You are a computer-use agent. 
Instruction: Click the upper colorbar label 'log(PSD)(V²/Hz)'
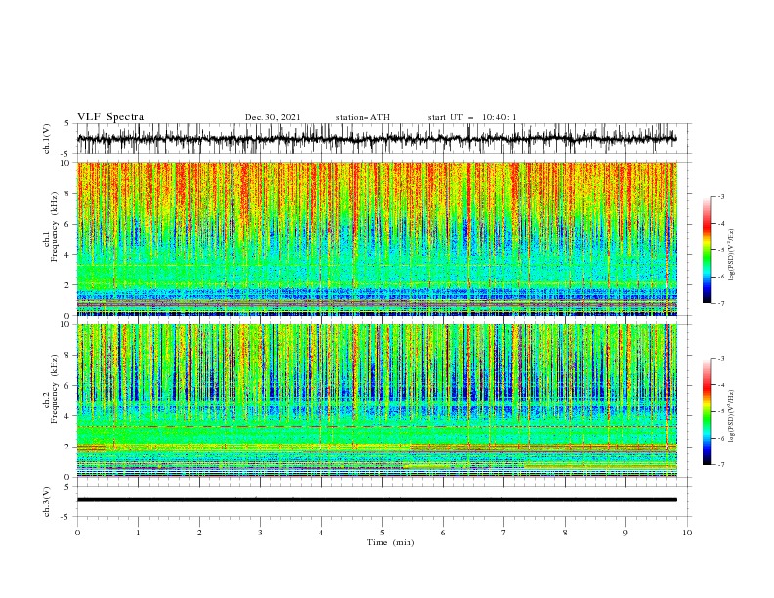tap(732, 255)
